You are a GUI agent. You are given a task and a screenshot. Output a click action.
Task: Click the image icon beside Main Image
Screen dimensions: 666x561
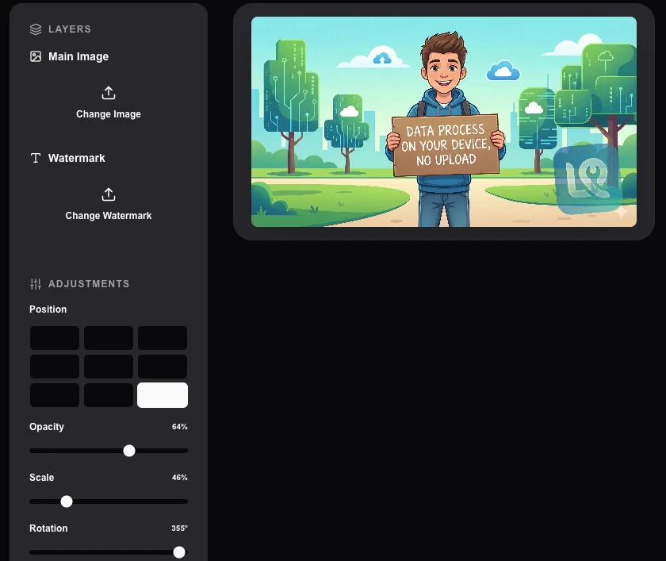(x=35, y=56)
